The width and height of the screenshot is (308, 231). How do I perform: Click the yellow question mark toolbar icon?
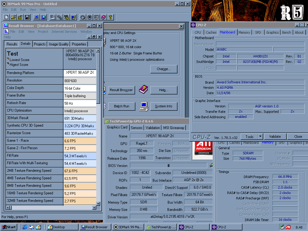pos(110,17)
